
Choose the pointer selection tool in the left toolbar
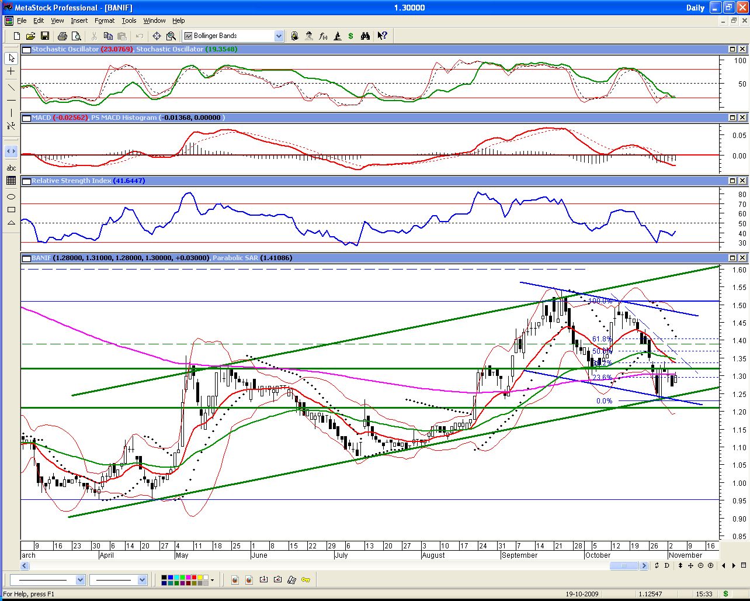(11, 58)
